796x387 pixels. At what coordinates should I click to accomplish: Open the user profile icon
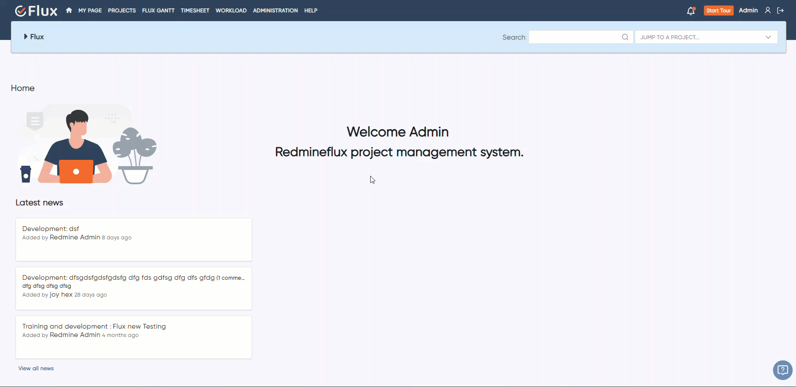[x=768, y=11]
